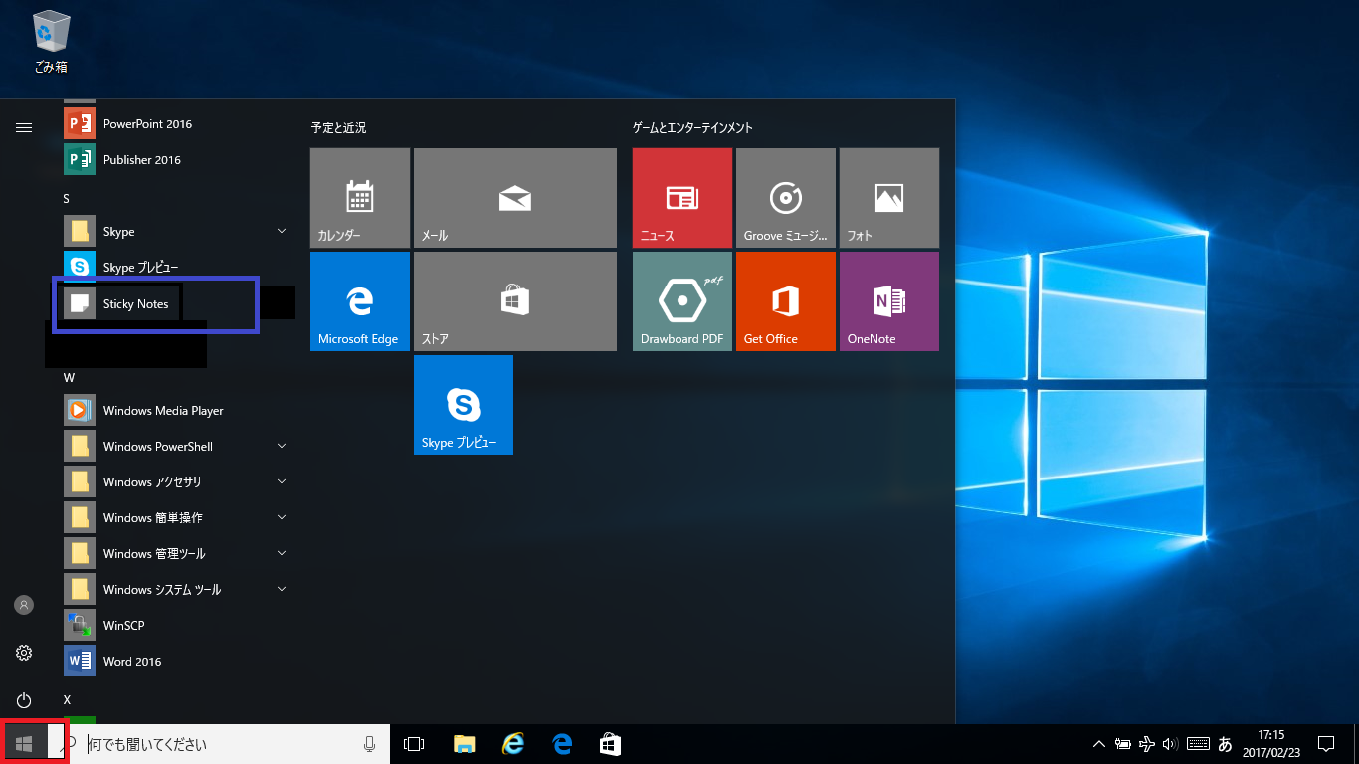Click the Get Office tile
Viewport: 1359px width, 764px height.
point(786,301)
